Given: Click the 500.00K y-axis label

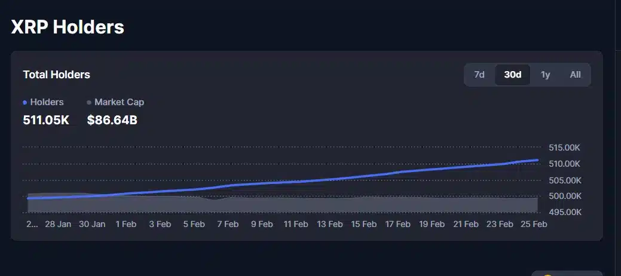Looking at the screenshot, I should pos(564,196).
